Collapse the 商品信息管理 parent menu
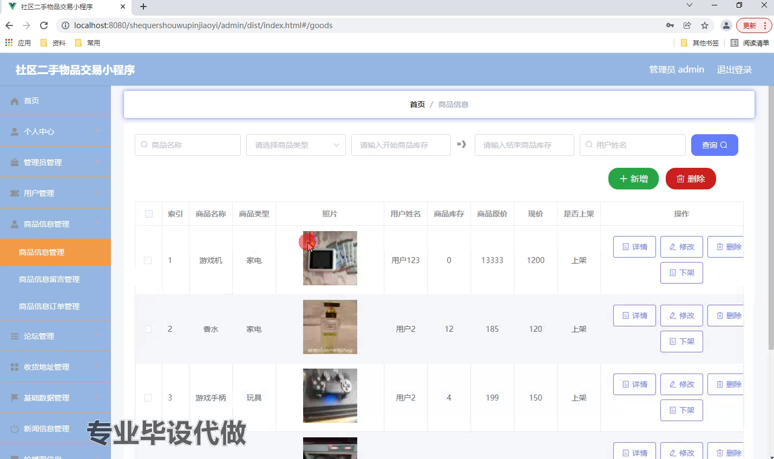Screen dimensions: 774x459 coord(55,224)
